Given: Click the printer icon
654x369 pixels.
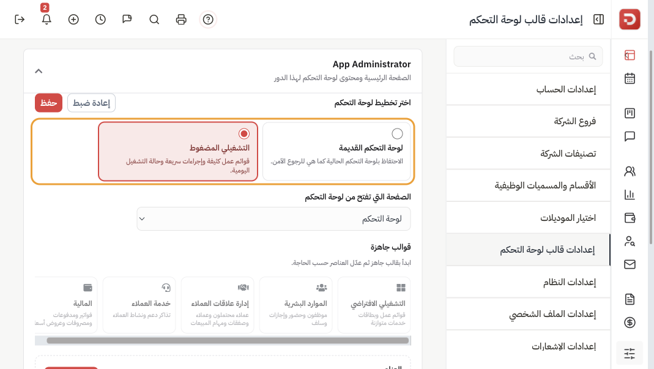Looking at the screenshot, I should 181,19.
